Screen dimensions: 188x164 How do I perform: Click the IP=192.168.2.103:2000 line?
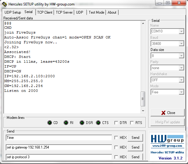(x=30, y=76)
